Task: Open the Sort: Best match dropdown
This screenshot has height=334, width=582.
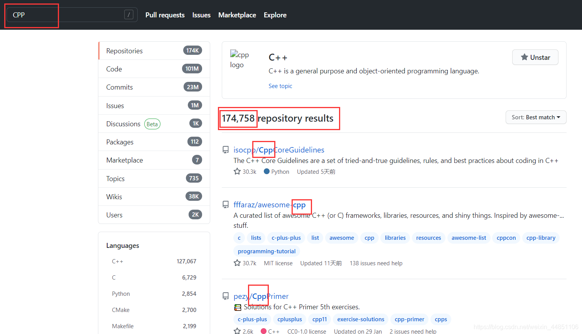Action: point(536,117)
